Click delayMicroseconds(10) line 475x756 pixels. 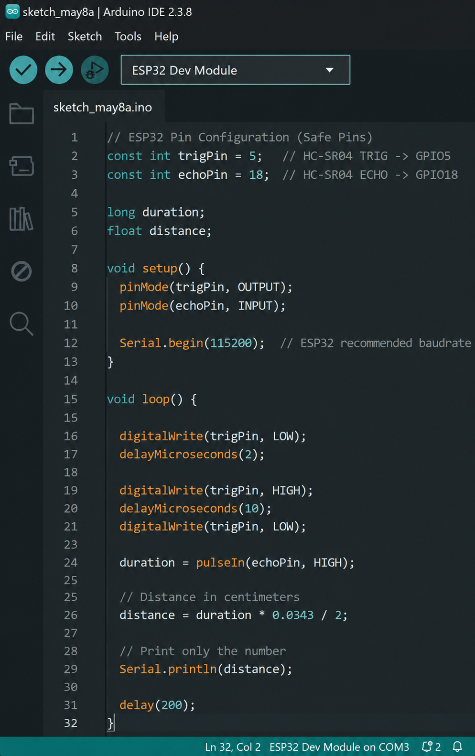coord(195,508)
